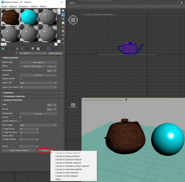Enable the Smooth shadow terminator checkbox
Screen dimensions: 185x182
[21, 121]
